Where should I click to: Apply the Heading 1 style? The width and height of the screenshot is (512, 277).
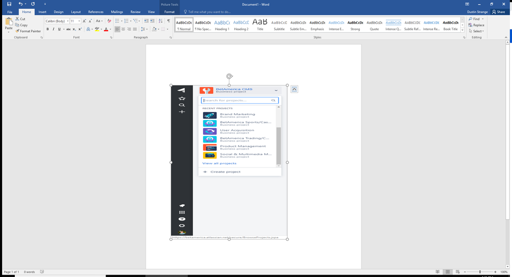pyautogui.click(x=222, y=25)
